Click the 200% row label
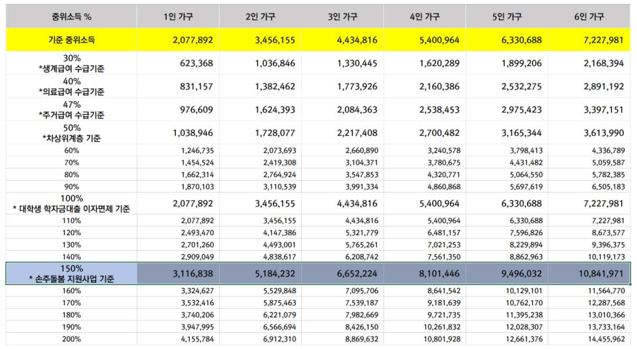 tap(71, 339)
